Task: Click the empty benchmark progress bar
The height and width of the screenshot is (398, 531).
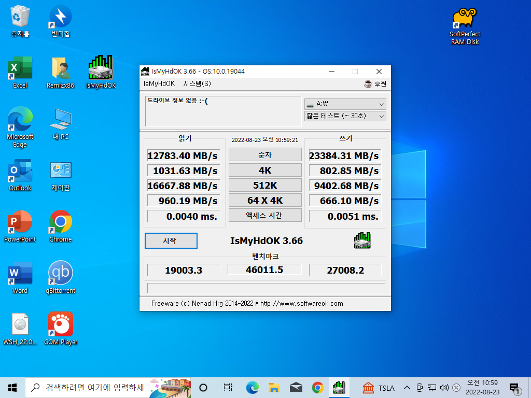Action: pos(266,288)
